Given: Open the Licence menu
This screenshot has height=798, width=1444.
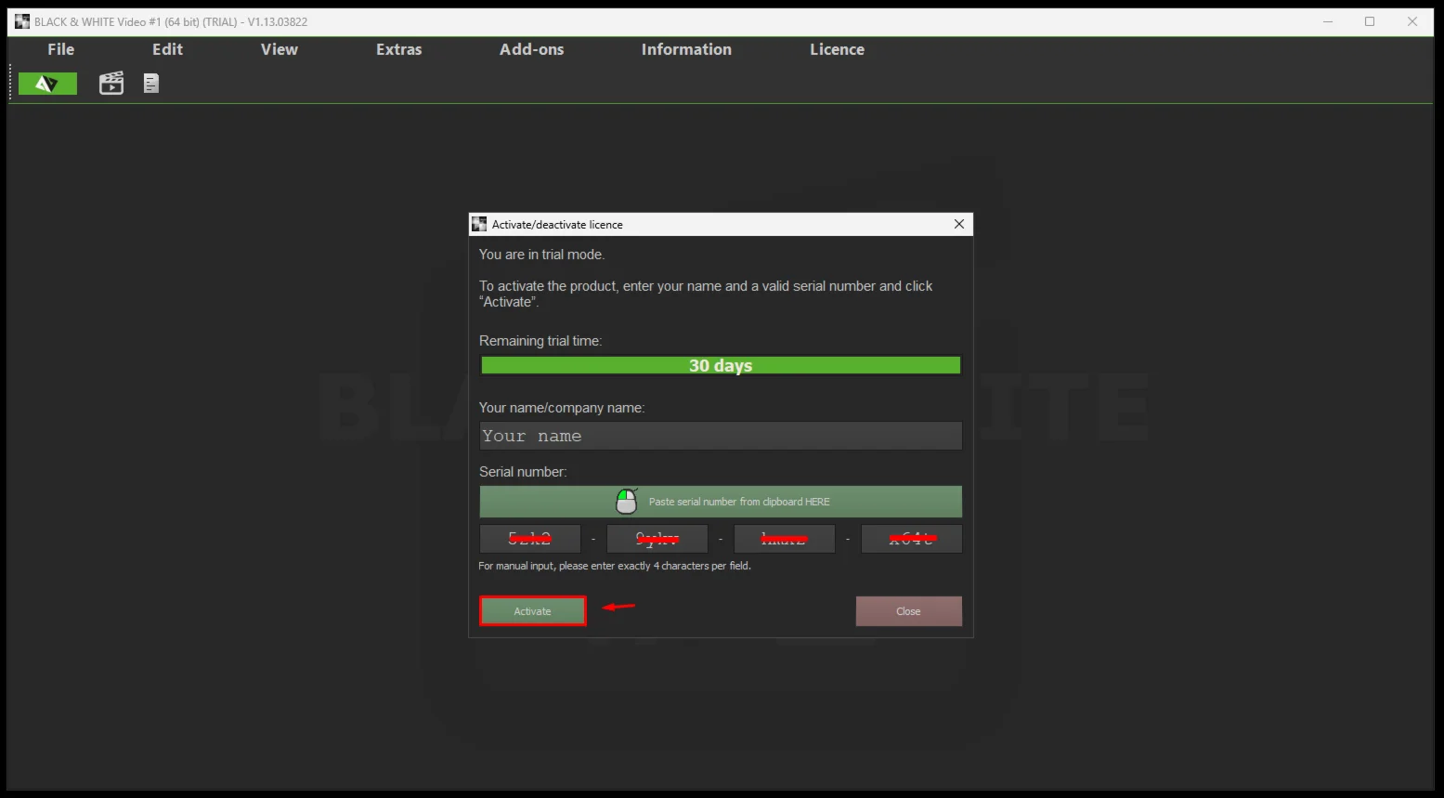Looking at the screenshot, I should click(838, 49).
